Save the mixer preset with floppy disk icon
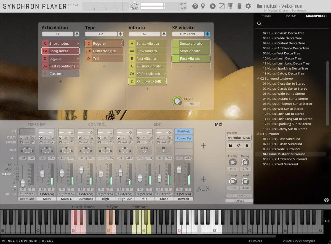This screenshot has width=331, height=244. point(231,145)
